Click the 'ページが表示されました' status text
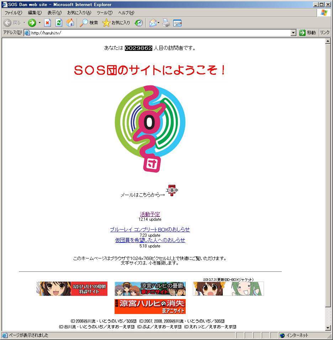The height and width of the screenshot is (340, 333). pos(28,335)
